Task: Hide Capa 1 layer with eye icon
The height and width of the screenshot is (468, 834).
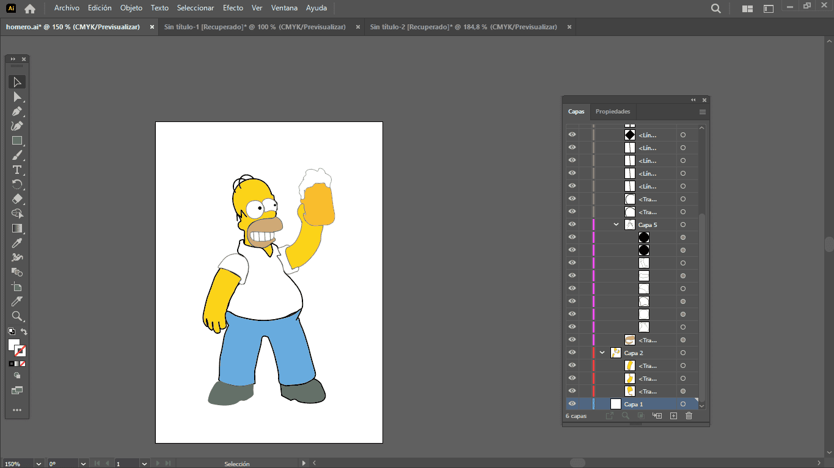Action: pos(572,404)
